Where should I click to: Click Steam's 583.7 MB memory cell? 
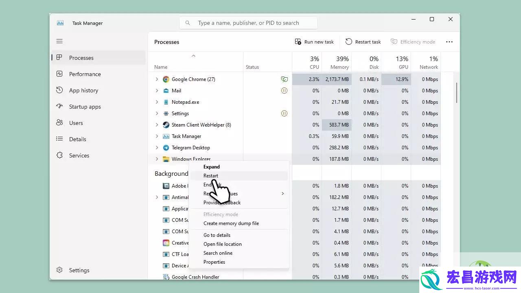[337, 125]
